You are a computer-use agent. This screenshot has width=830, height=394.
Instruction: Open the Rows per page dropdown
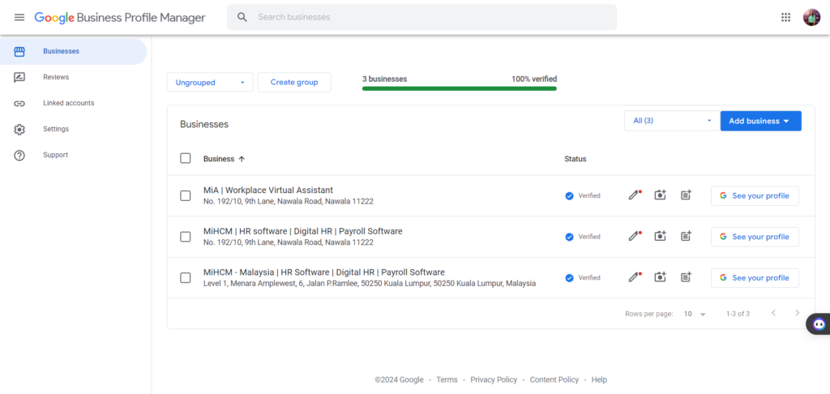click(x=695, y=314)
